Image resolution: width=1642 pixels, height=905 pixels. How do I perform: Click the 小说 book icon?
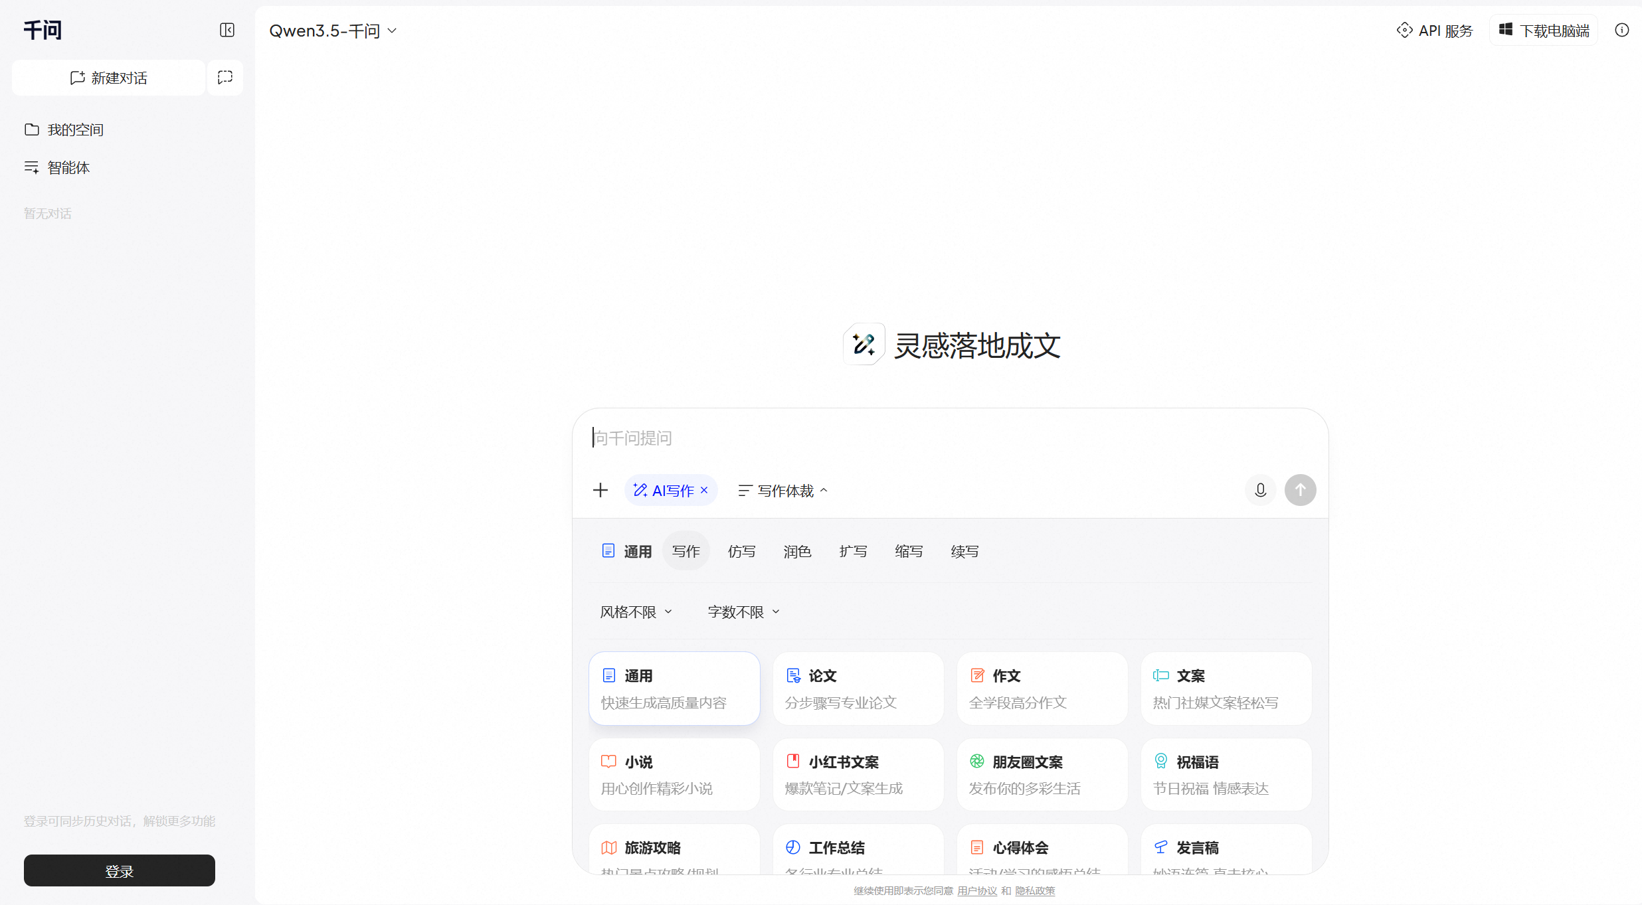(609, 761)
